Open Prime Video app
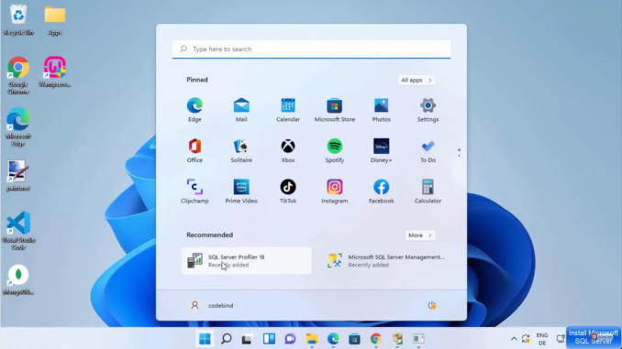Image resolution: width=622 pixels, height=349 pixels. [x=241, y=191]
